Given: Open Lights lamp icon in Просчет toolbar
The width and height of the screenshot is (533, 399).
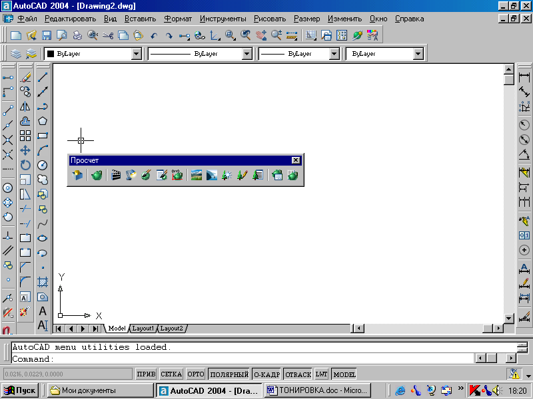Looking at the screenshot, I should coord(131,175).
